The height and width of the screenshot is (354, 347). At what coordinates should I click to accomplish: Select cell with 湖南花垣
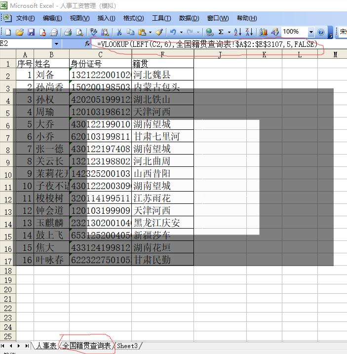pyautogui.click(x=162, y=247)
